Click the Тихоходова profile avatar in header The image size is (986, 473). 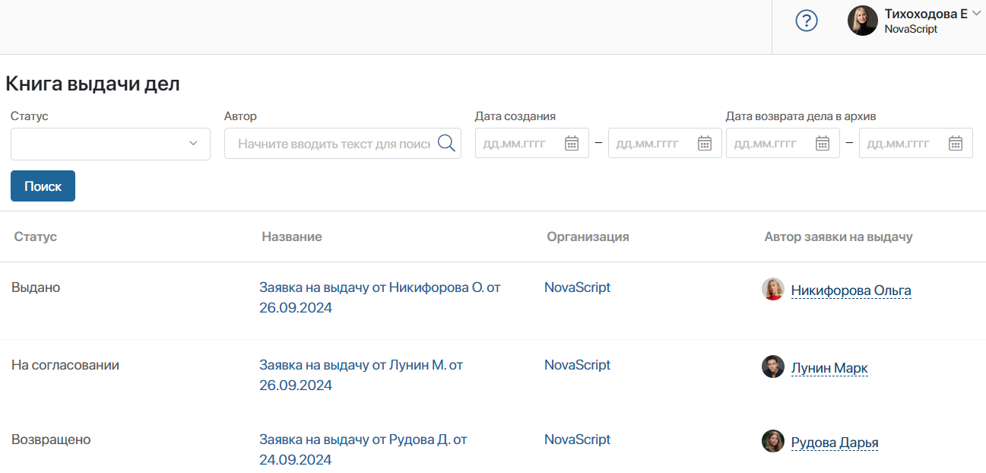[x=863, y=21]
